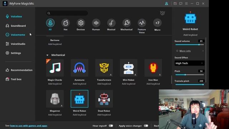
Task: Click the iMyFone MagicMic logo icon
Action: 5,4
